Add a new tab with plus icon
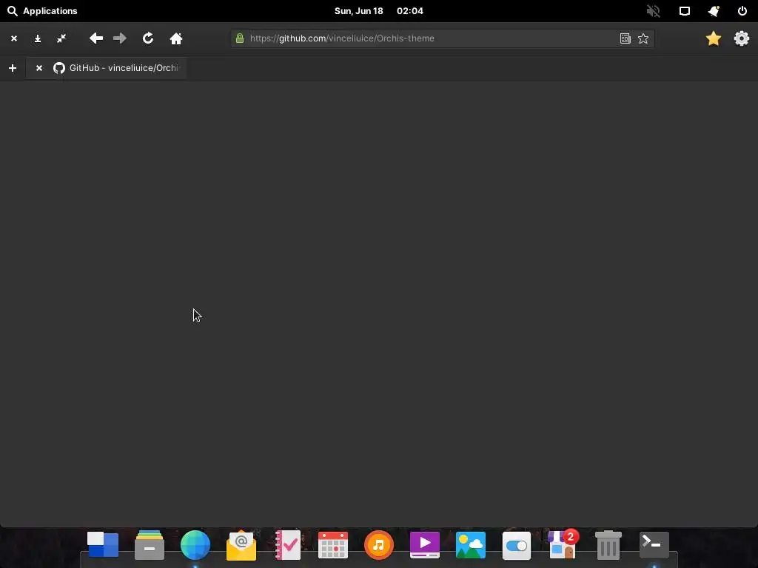Viewport: 758px width, 568px height. point(13,68)
